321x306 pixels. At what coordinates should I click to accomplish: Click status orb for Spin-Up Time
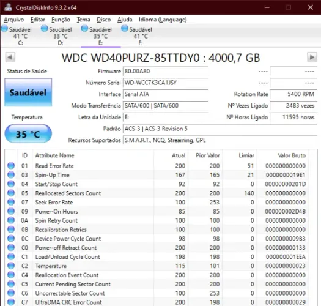[x=11, y=174]
